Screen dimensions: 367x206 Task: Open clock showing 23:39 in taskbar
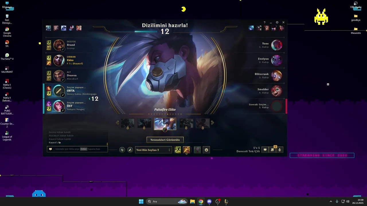click(358, 201)
